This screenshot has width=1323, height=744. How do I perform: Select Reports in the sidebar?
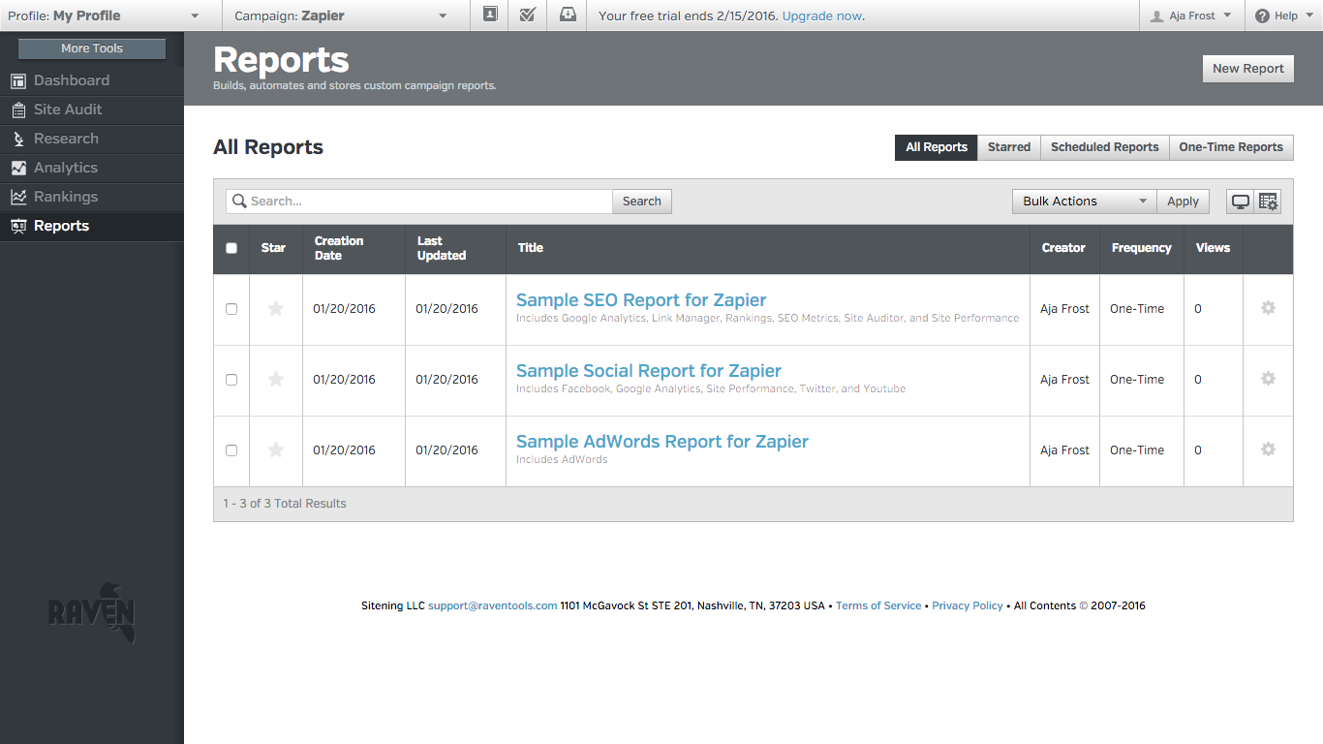(92, 226)
